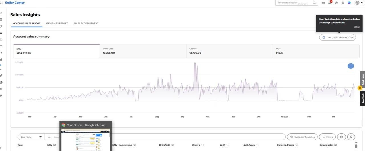The width and height of the screenshot is (365, 151).
Task: Open the top bar settings gear
Action: 343,3
